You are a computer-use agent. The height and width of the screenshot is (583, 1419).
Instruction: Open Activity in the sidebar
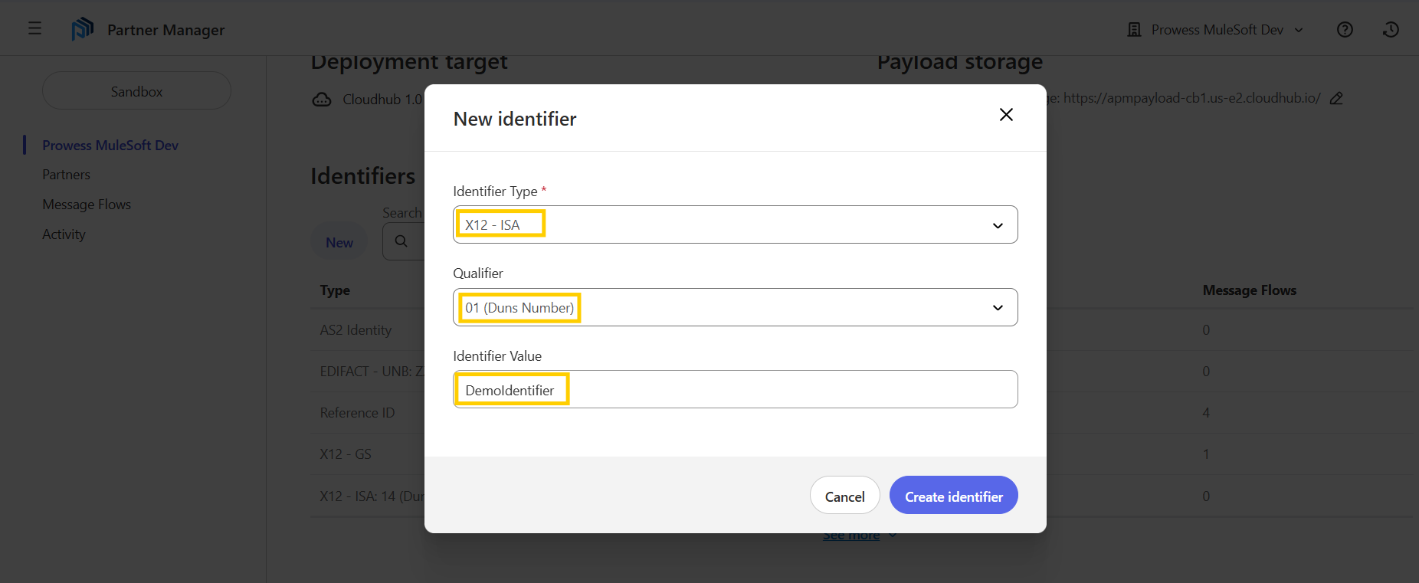64,234
